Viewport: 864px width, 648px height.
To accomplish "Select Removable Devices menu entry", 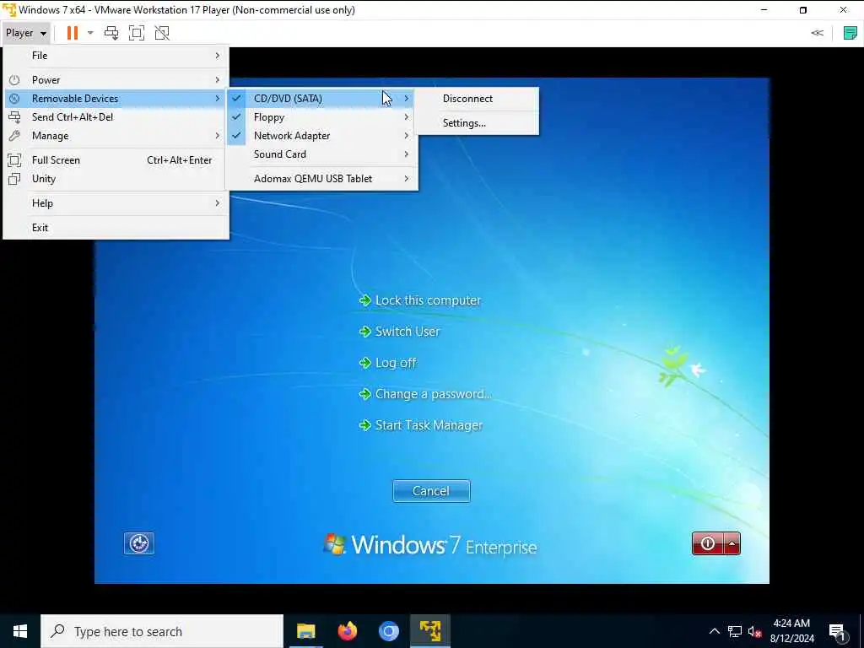I will click(116, 99).
